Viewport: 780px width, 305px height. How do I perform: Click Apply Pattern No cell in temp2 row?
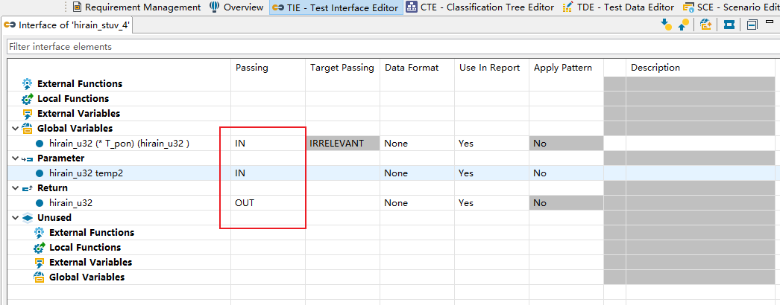(565, 173)
